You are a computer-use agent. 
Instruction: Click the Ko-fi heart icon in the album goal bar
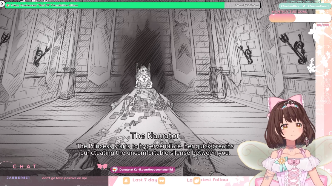tap(8, 5)
